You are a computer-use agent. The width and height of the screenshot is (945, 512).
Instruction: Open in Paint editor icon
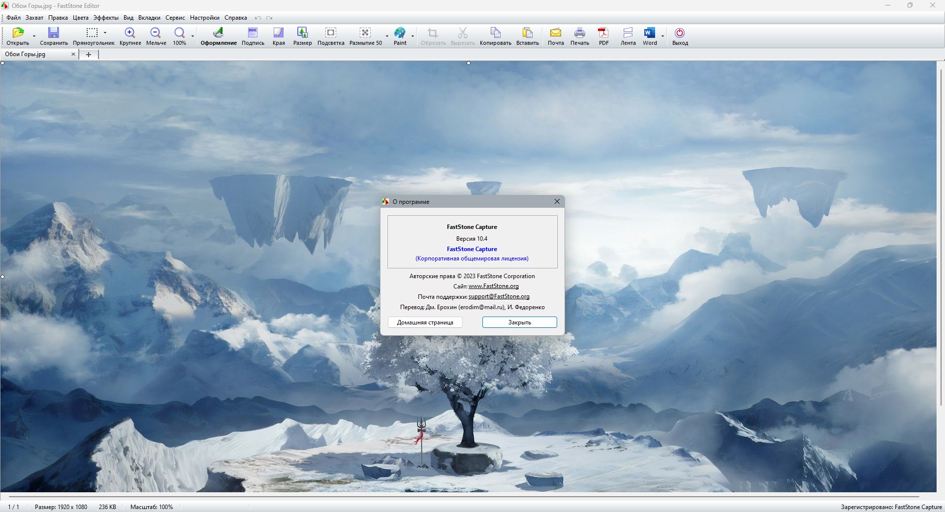400,33
